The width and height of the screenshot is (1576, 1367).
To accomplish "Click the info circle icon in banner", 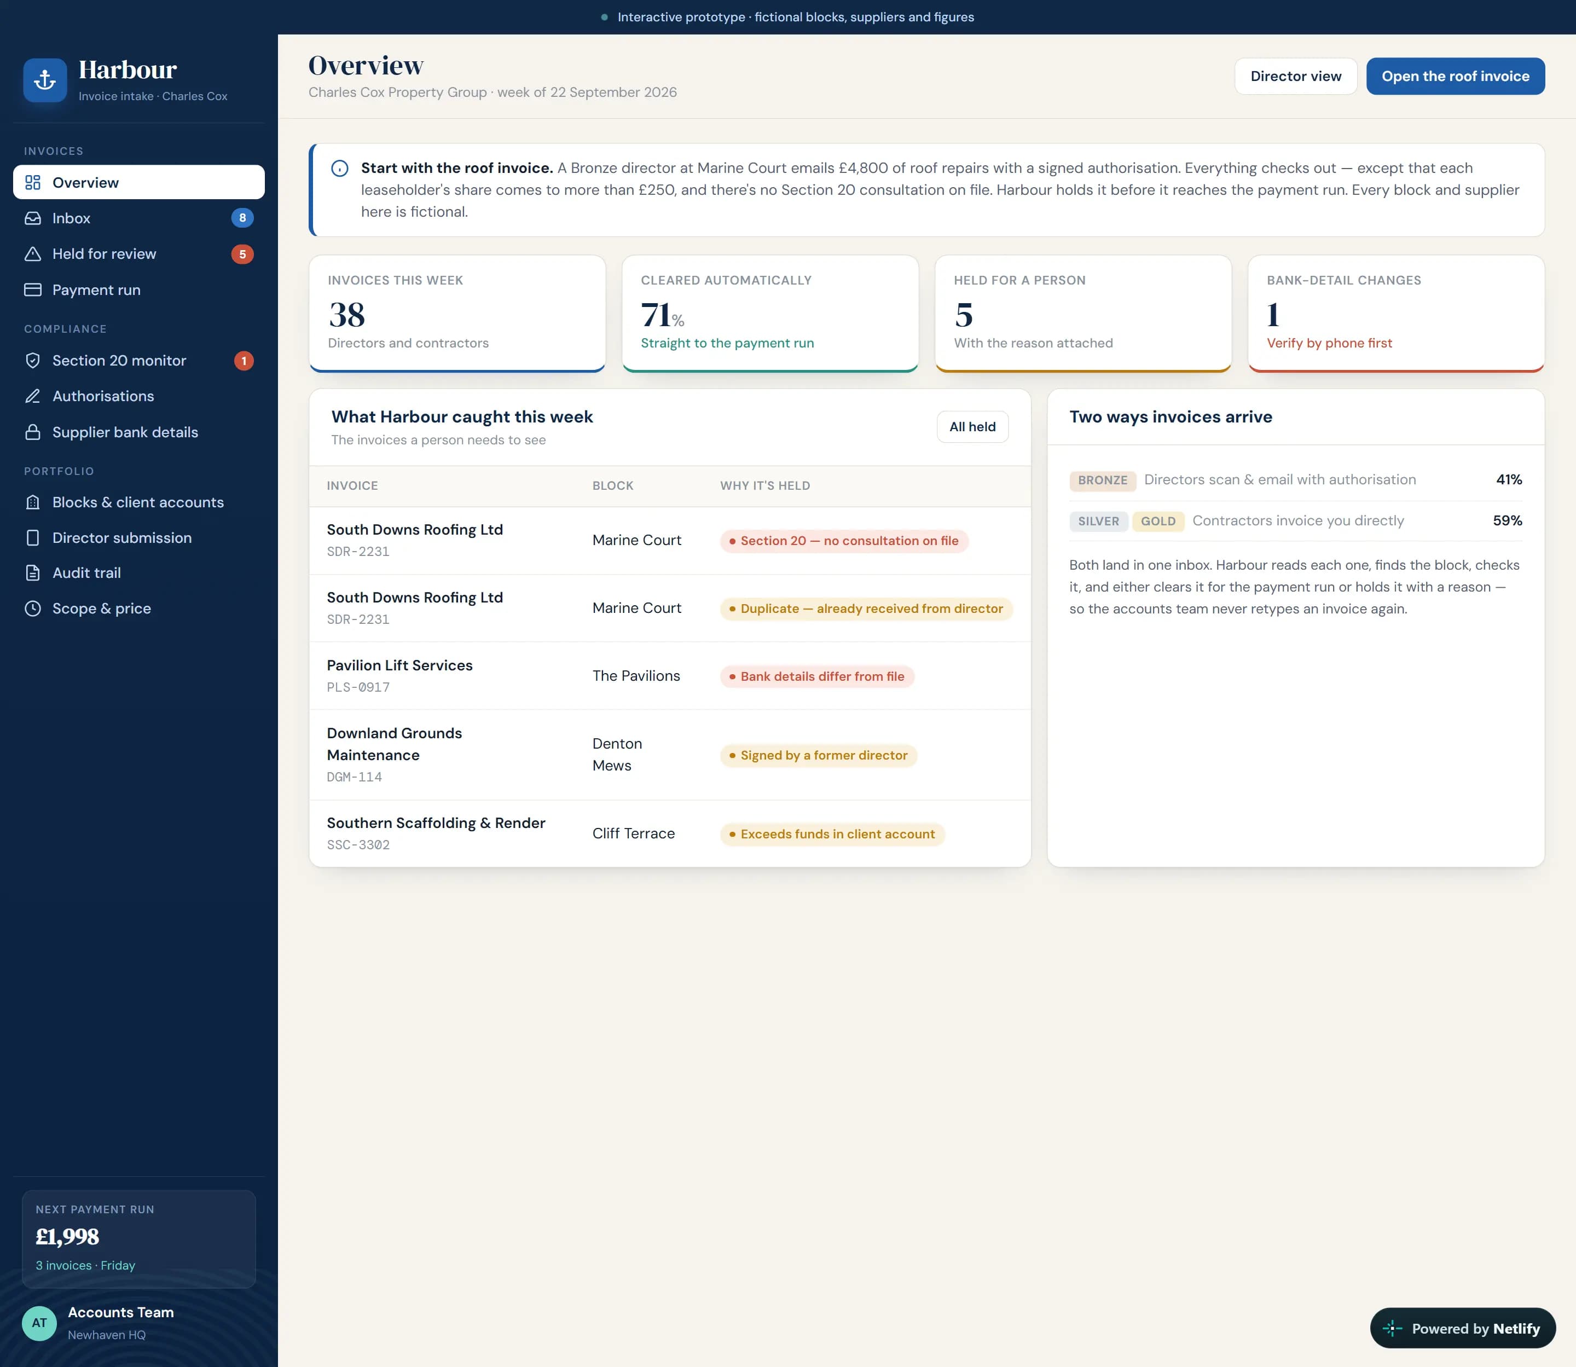I will pos(340,169).
